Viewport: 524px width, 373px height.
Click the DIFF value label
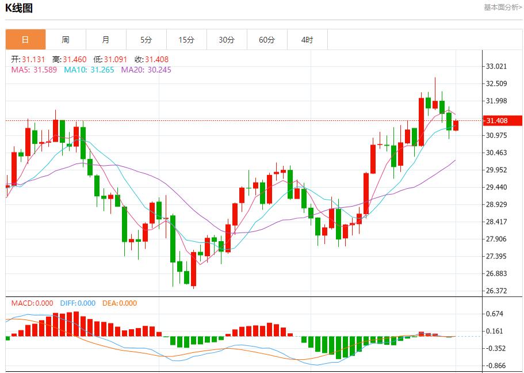77,303
